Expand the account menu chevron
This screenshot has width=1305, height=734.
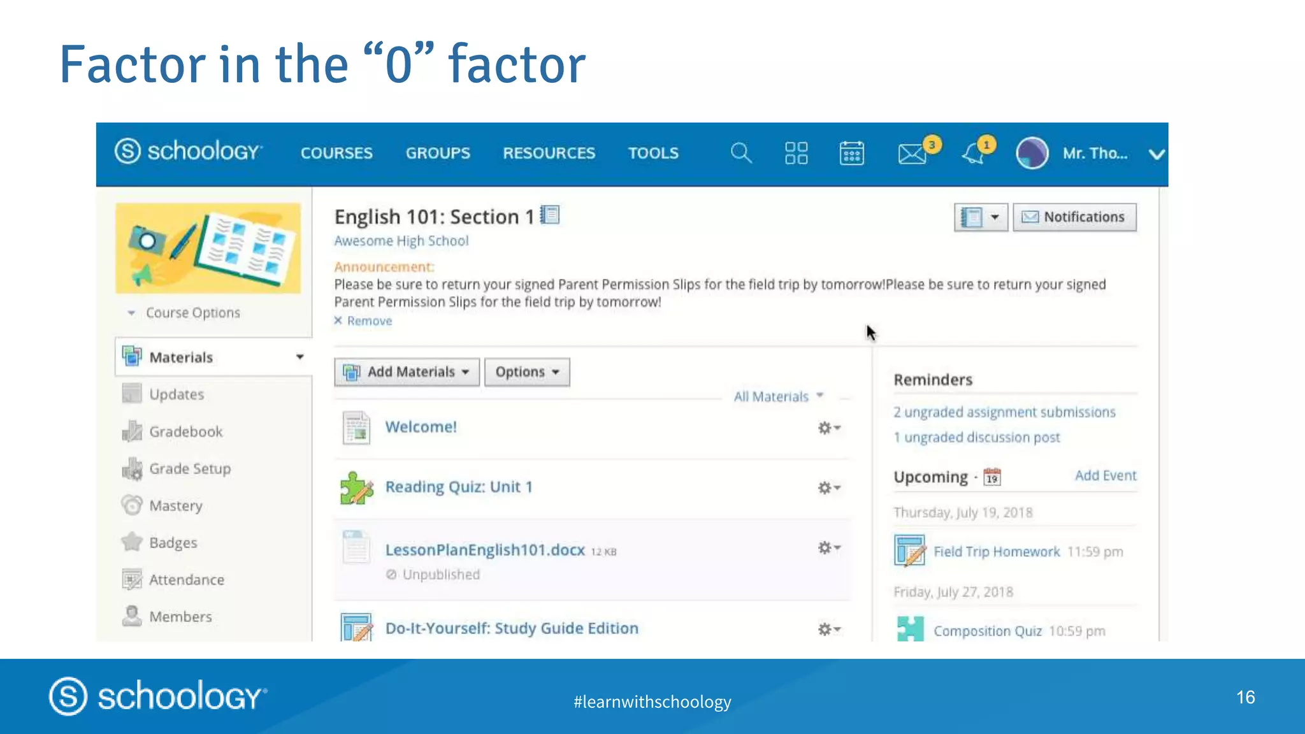(1157, 154)
